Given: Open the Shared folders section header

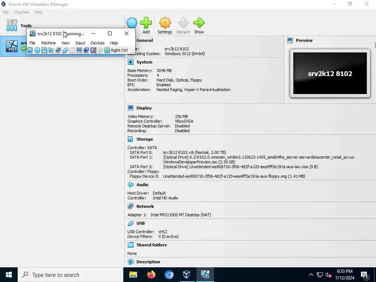Looking at the screenshot, I should tap(152, 245).
